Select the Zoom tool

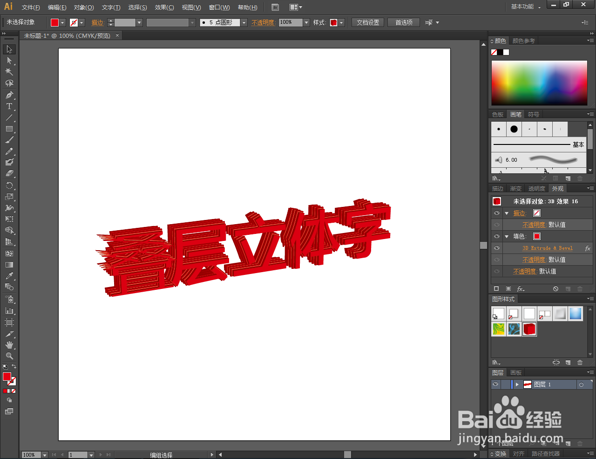[8, 355]
